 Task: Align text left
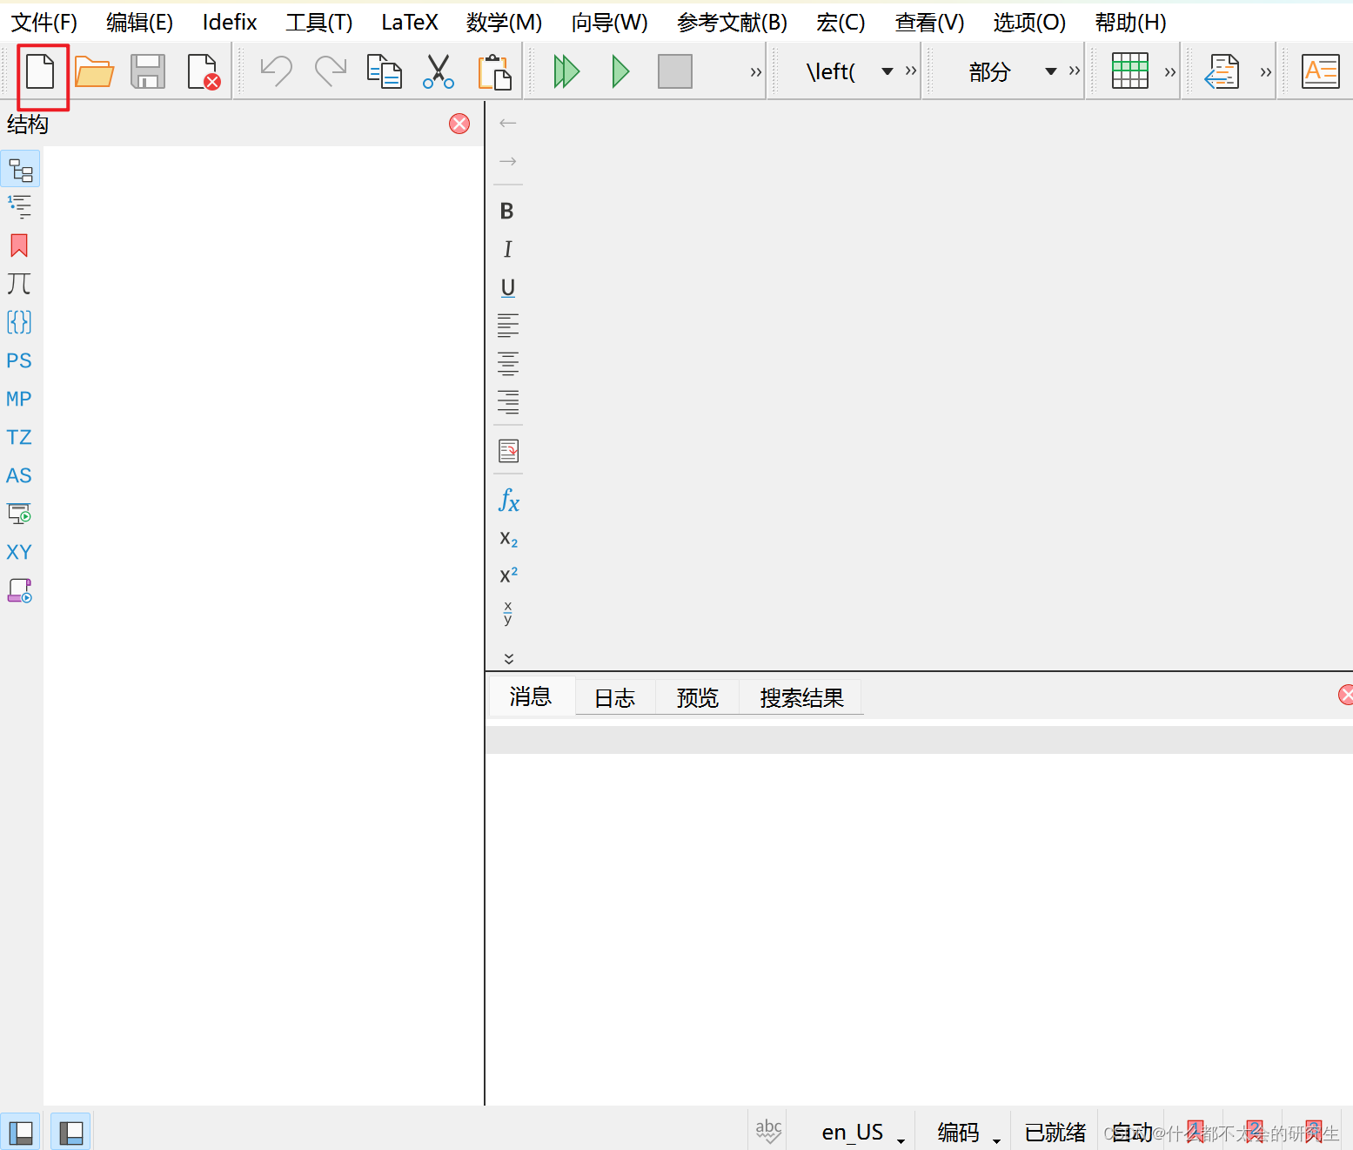[508, 326]
